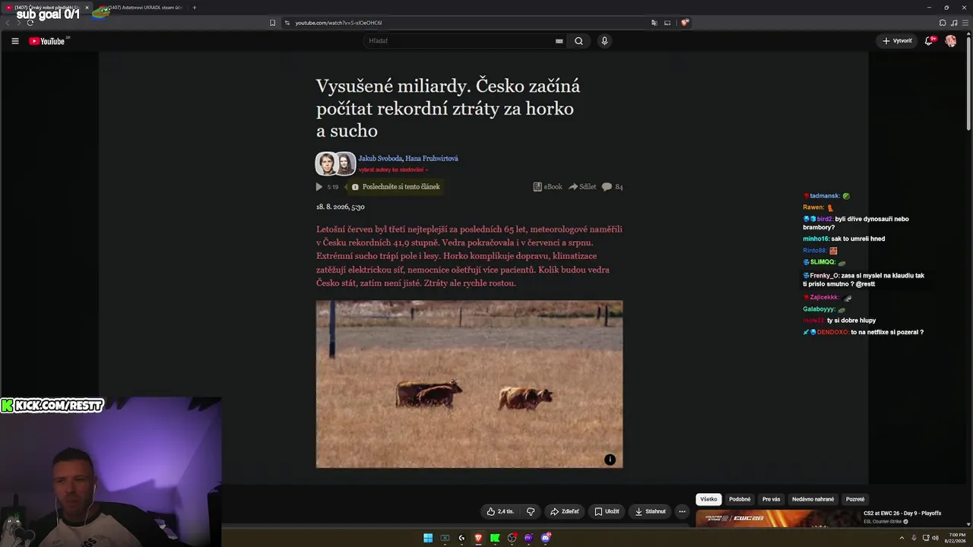Click the Vytvoriť create button
The height and width of the screenshot is (547, 973).
897,41
